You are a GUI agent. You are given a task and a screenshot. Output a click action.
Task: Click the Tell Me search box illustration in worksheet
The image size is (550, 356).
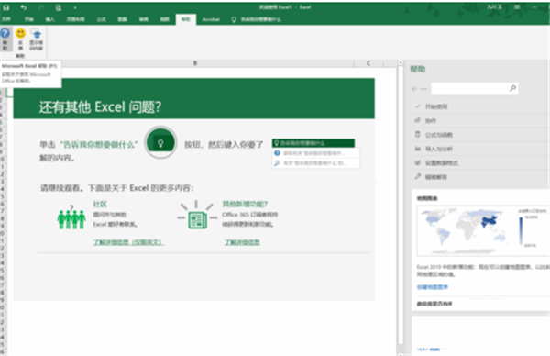coord(315,153)
